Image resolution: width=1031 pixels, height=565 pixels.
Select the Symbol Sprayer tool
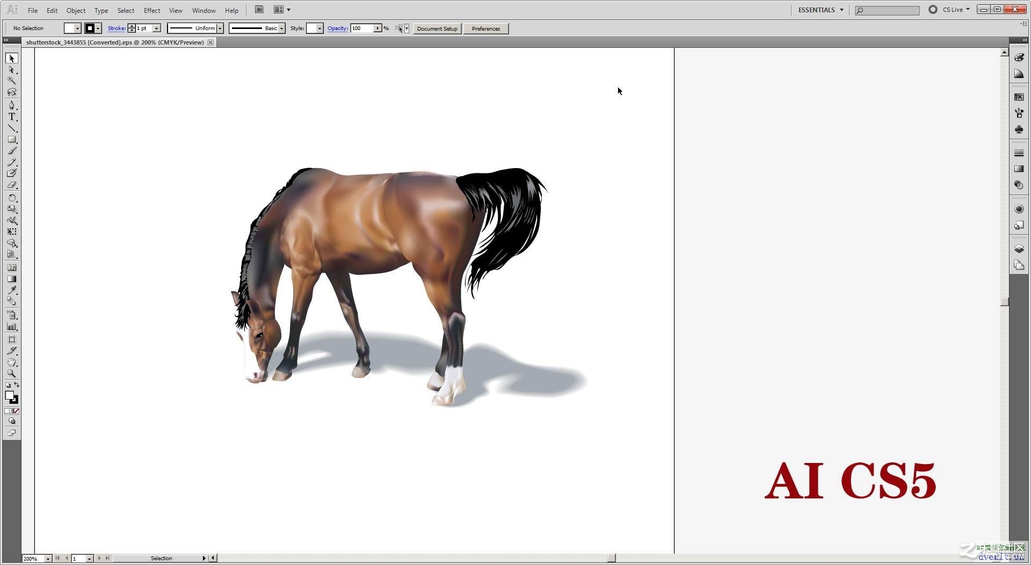(x=12, y=315)
